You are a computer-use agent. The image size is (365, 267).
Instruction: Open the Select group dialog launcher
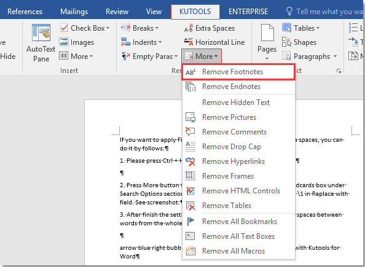click(x=339, y=71)
